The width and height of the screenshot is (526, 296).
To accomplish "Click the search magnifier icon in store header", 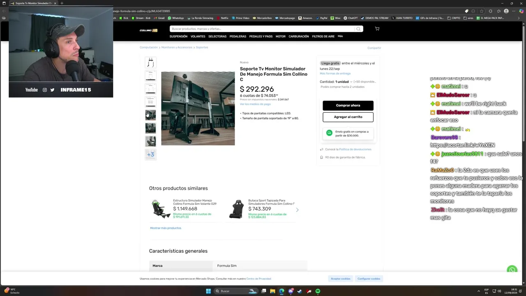I will [x=358, y=29].
